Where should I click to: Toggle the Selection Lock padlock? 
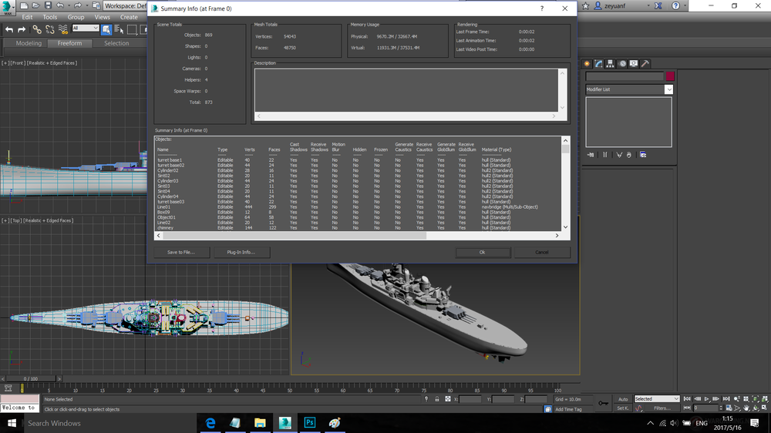point(438,399)
